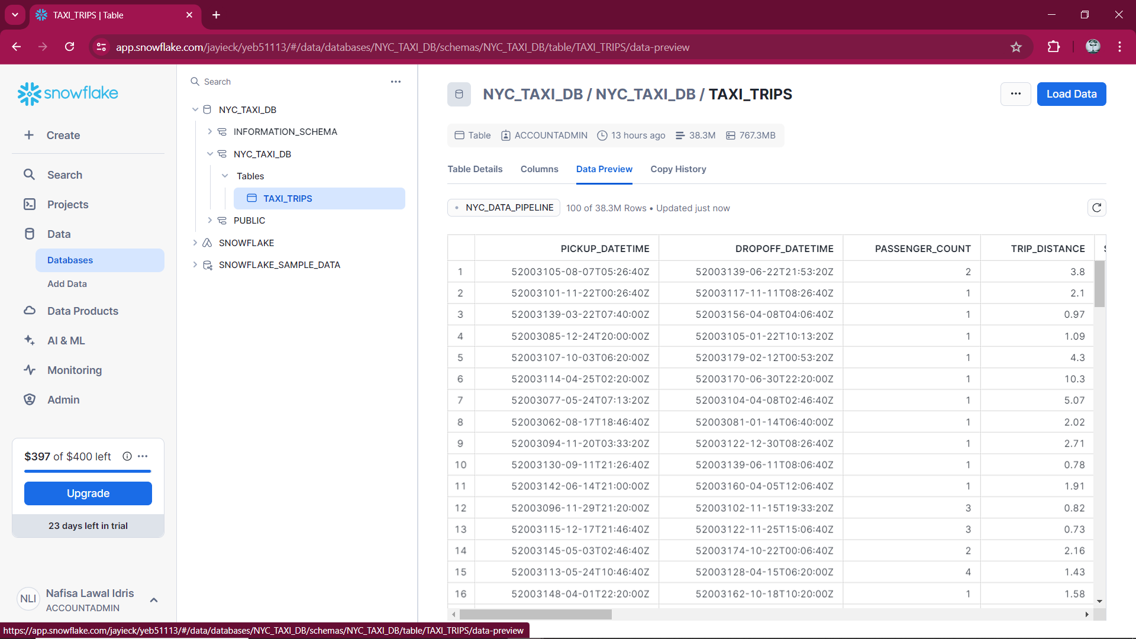
Task: Bookmark this page with the star icon
Action: pos(1016,47)
